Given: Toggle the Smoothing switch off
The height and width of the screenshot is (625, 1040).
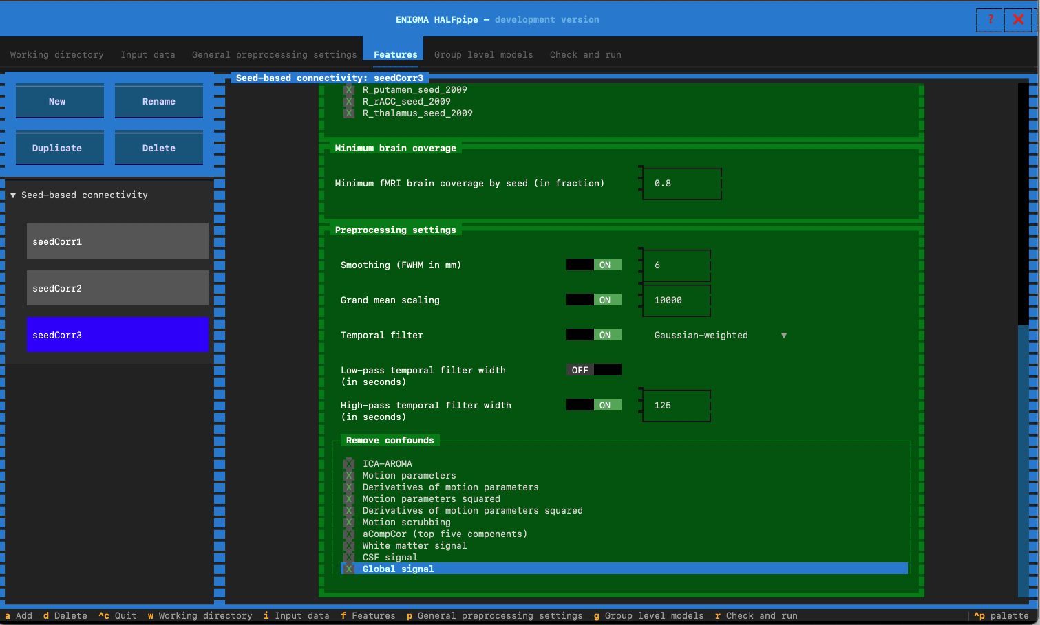Looking at the screenshot, I should pos(594,265).
